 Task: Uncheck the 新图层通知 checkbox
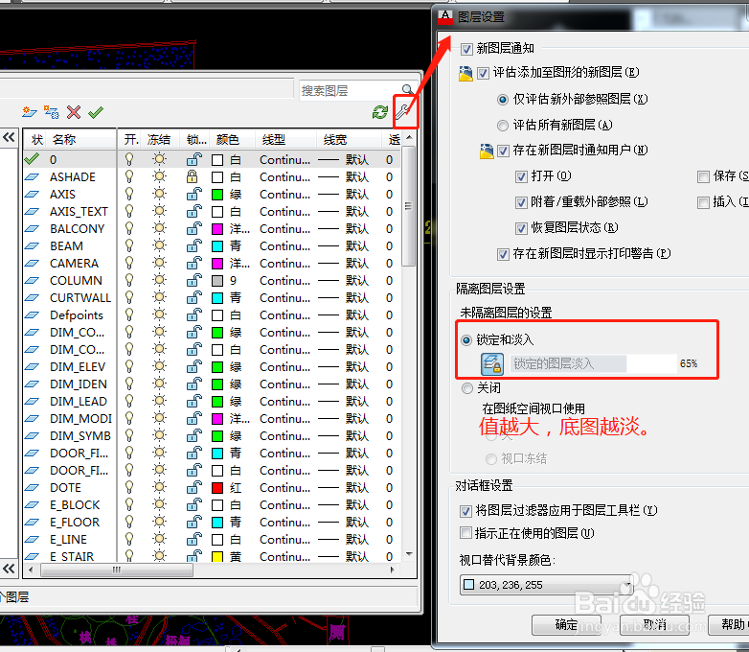tap(466, 49)
